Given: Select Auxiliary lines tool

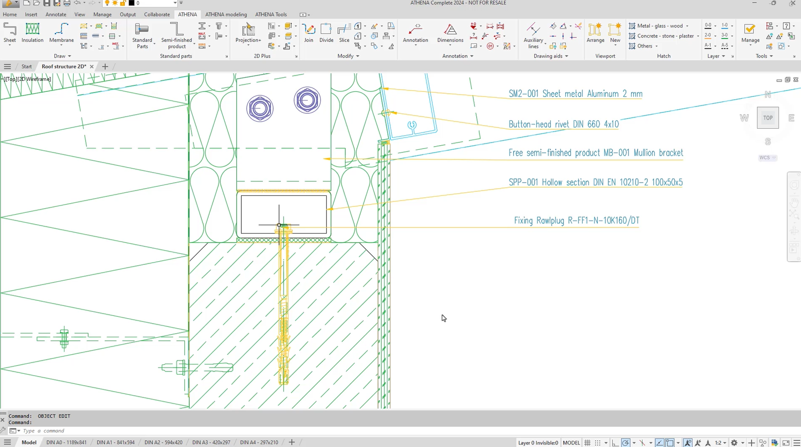Looking at the screenshot, I should click(x=533, y=35).
